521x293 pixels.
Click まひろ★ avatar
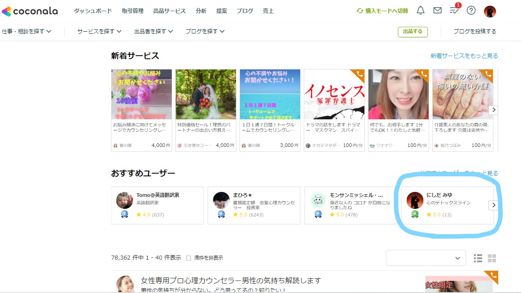[221, 200]
